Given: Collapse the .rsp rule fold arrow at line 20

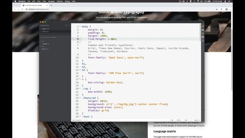Looking at the screenshot, I should point(80,89).
